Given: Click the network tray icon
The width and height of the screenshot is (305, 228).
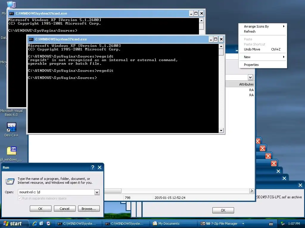Looking at the screenshot, I should coord(283,224).
